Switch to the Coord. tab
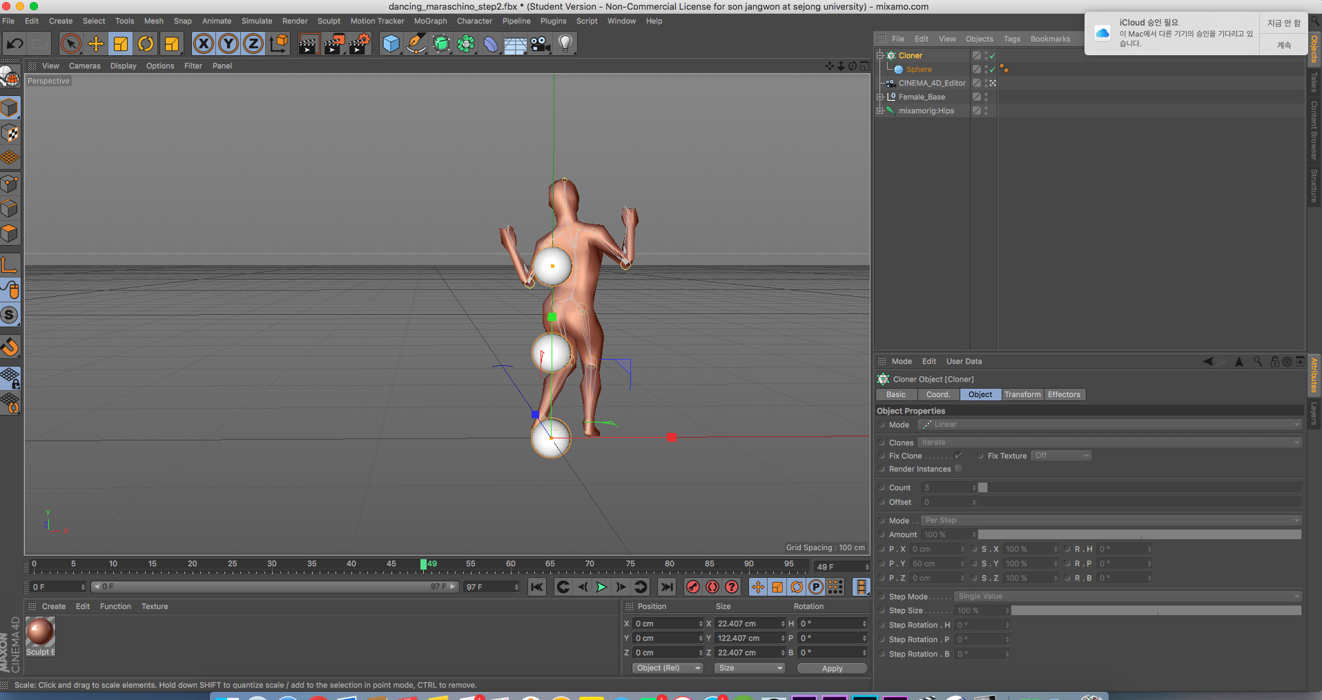The height and width of the screenshot is (700, 1322). [937, 395]
